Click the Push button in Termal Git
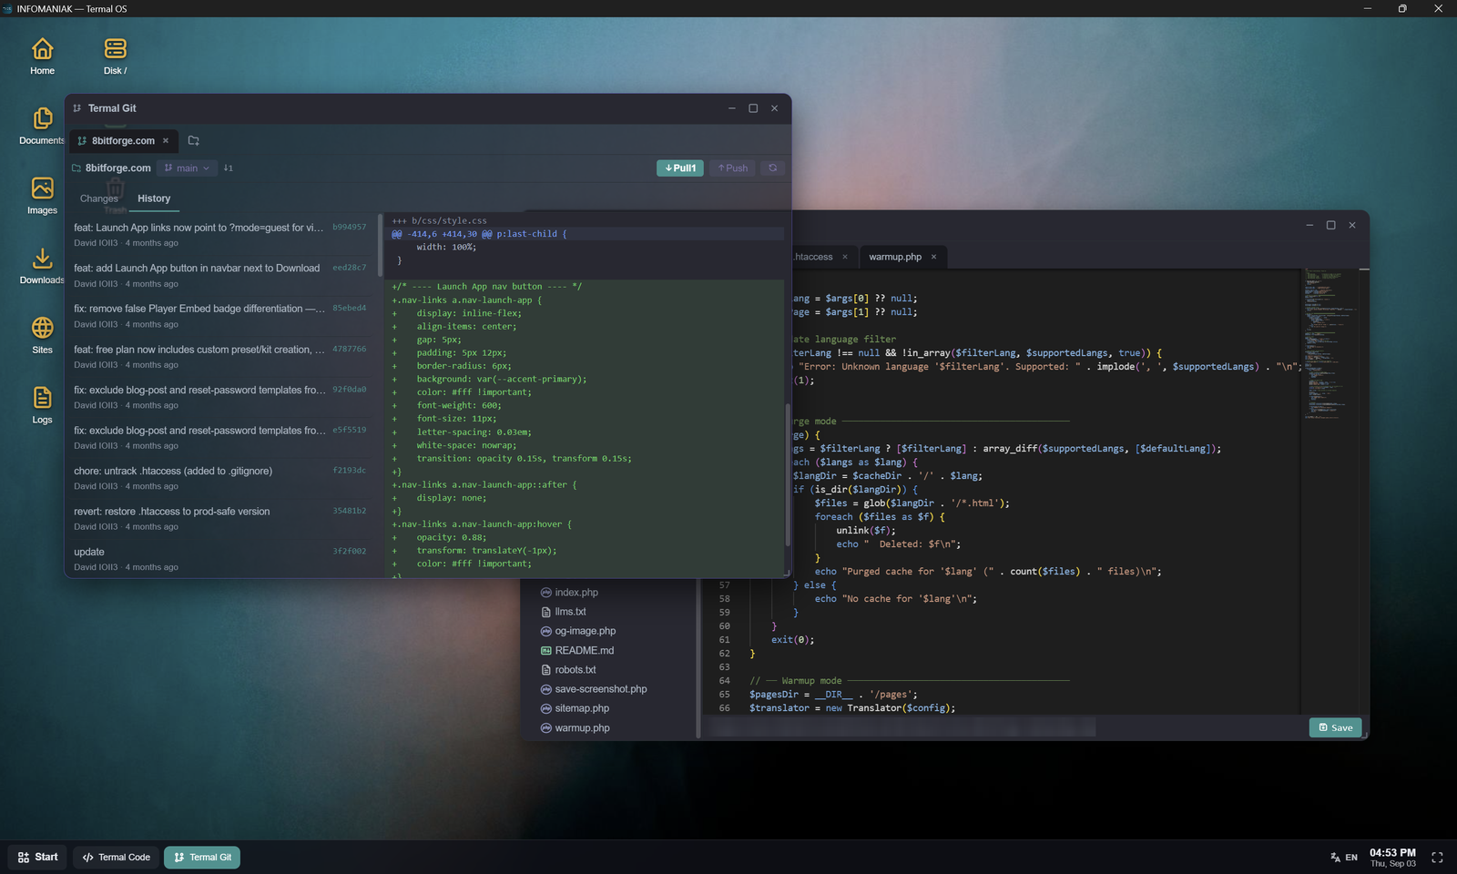Screen dimensions: 1457x874 (733, 168)
